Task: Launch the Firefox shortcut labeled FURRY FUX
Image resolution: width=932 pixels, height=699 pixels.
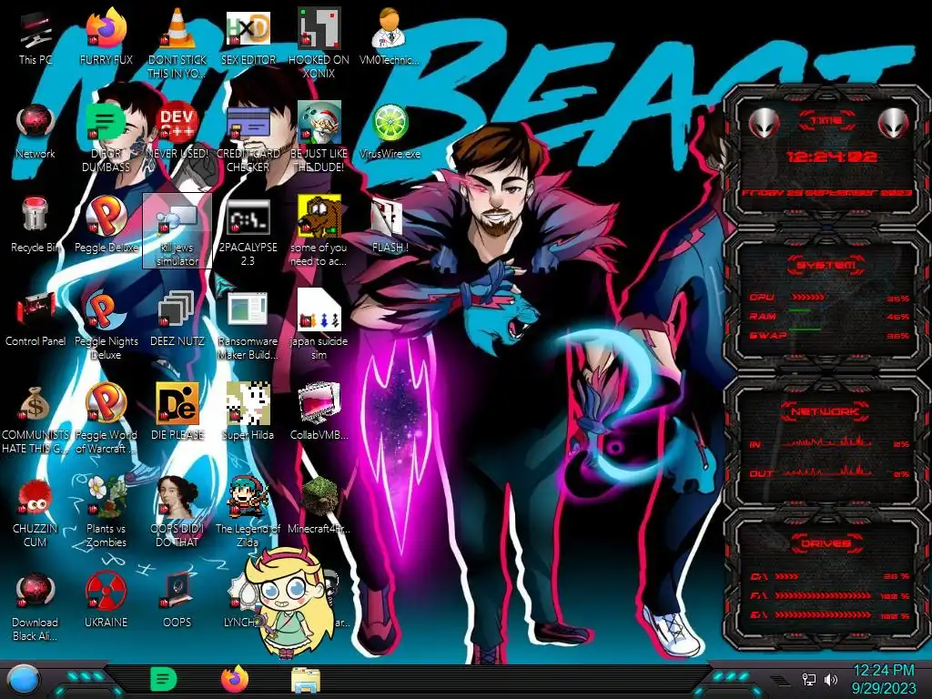Action: coord(106,37)
